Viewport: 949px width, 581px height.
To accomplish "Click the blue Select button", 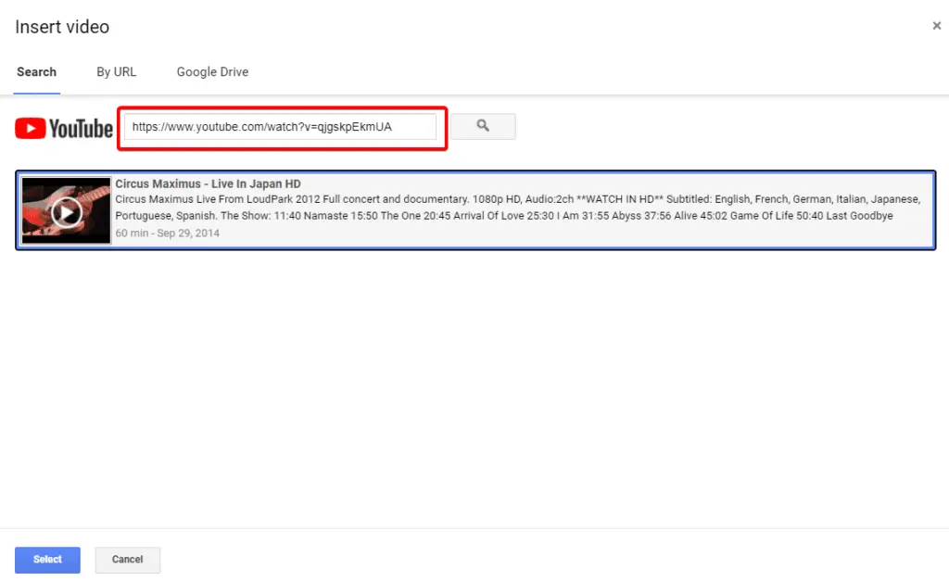I will 47,560.
